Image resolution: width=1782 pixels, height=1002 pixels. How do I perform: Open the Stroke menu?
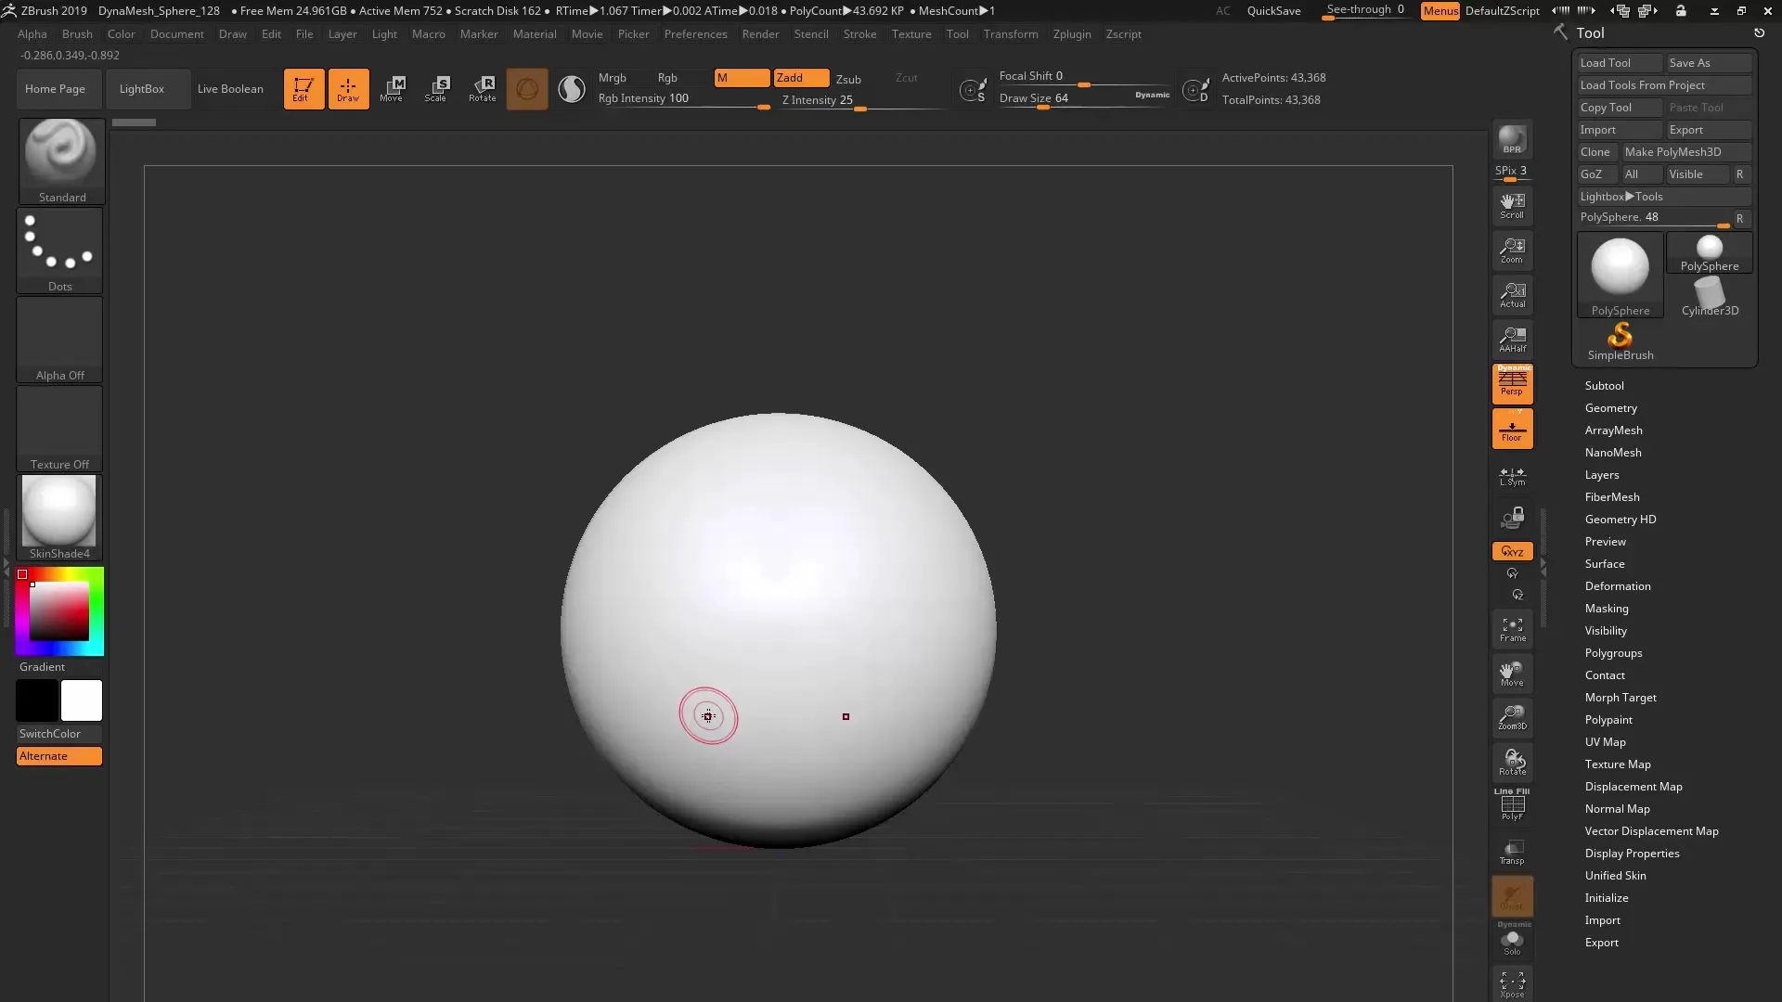pyautogui.click(x=859, y=34)
